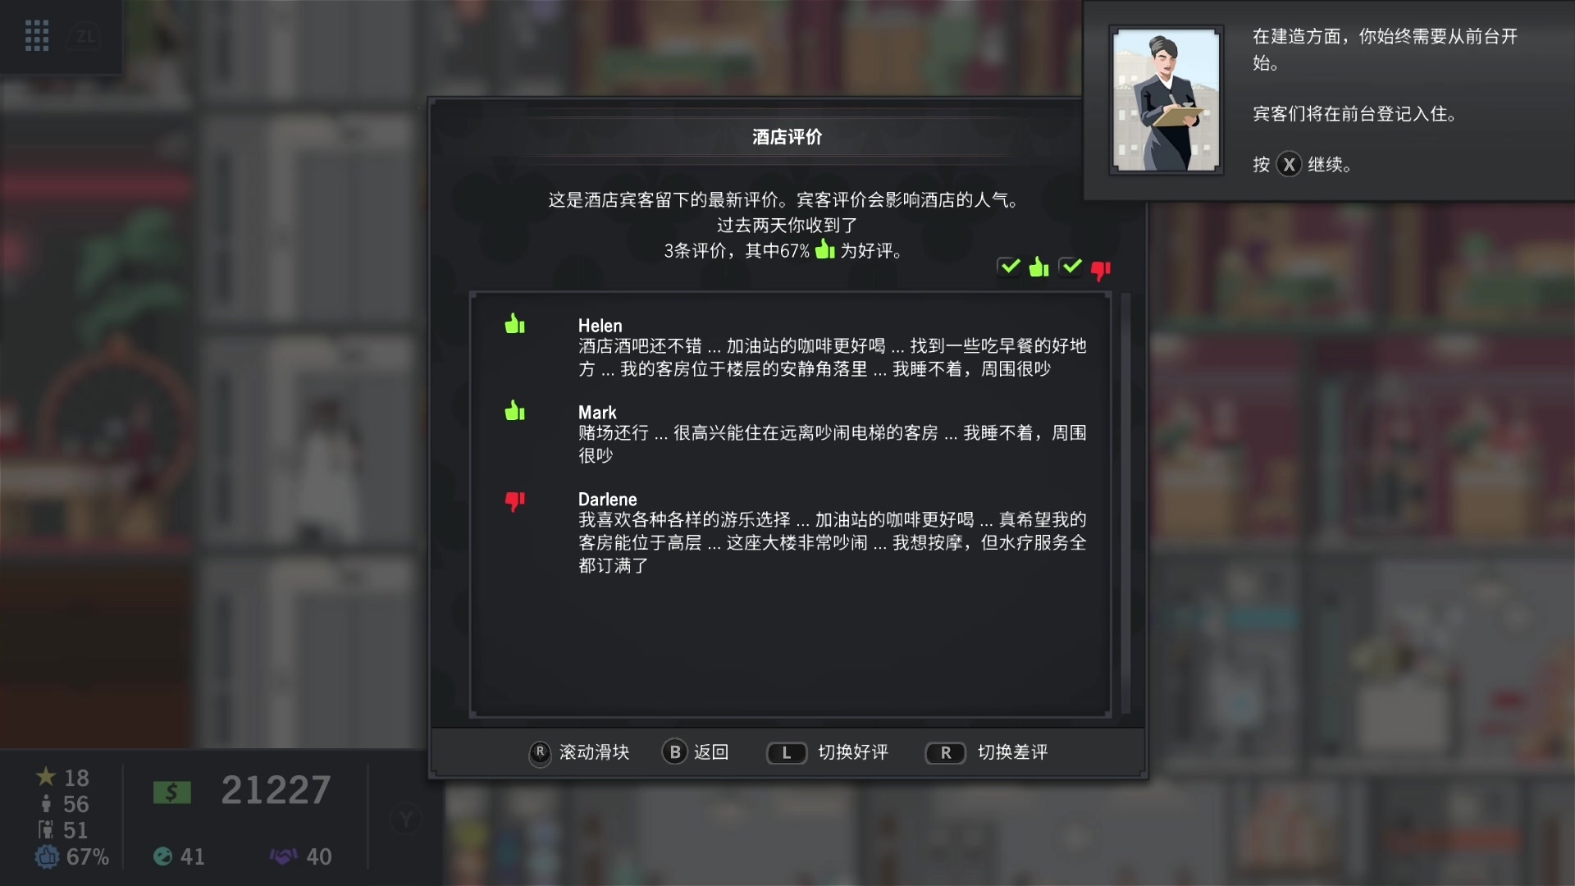
Task: Click the review list scrollbar
Action: click(x=1125, y=504)
